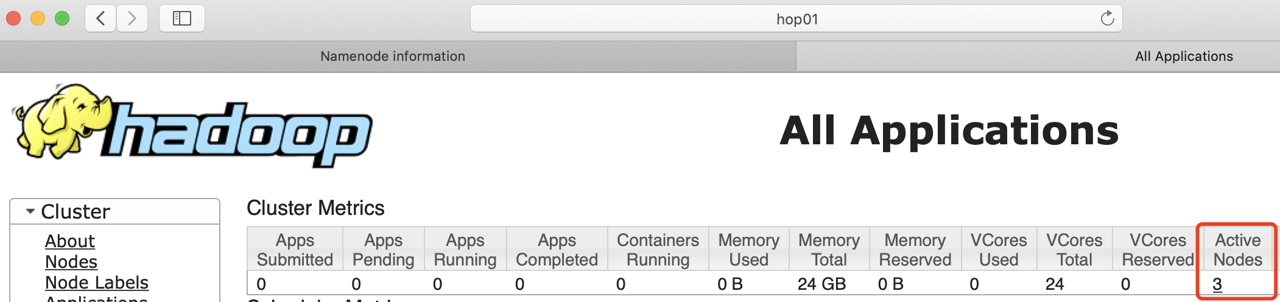Open the Node Labels link

point(97,283)
